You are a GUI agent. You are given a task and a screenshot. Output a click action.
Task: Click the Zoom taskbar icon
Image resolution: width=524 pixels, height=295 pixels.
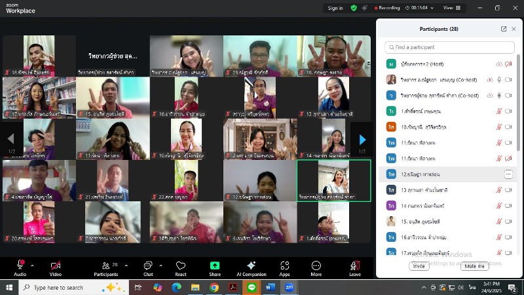289,287
